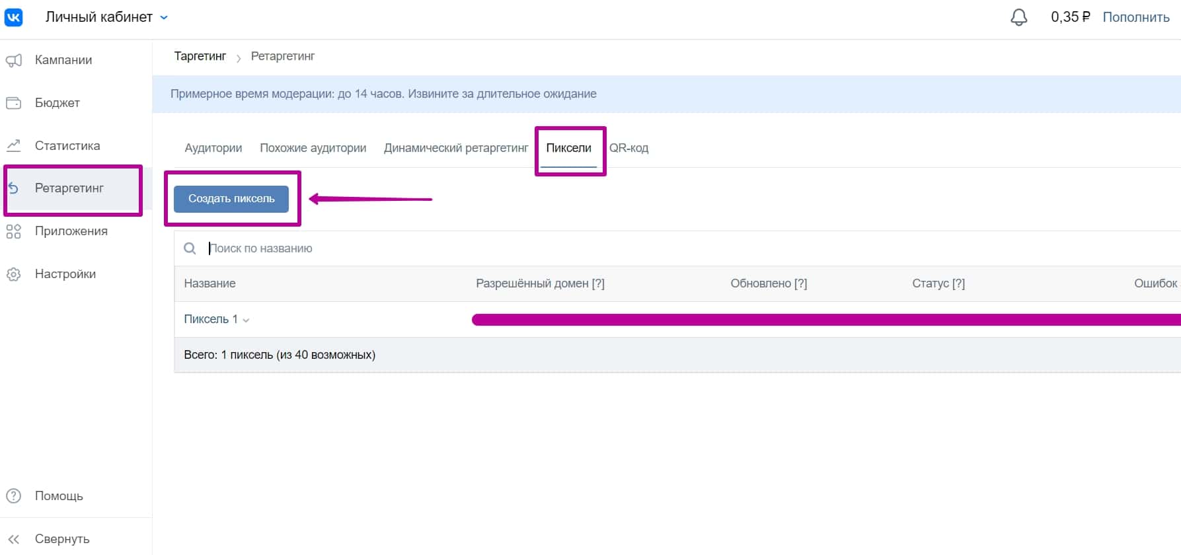Open the Таргетинг breadcrumb link

click(200, 56)
